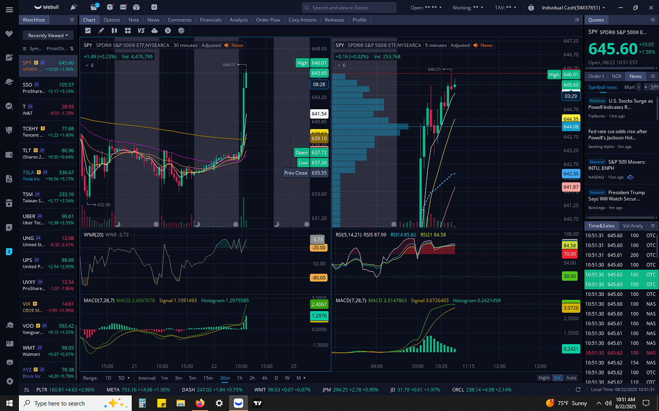Screen dimensions: 659x411
Task: Open the Vol Analy tab
Action: [x=632, y=226]
